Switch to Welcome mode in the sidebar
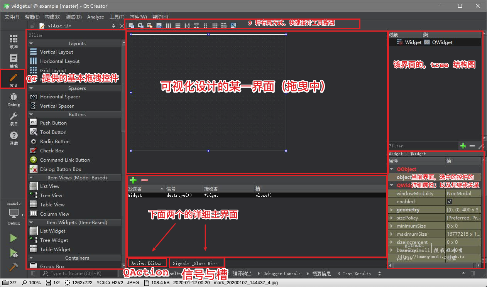Viewport: 487px width, 287px height. 14,41
